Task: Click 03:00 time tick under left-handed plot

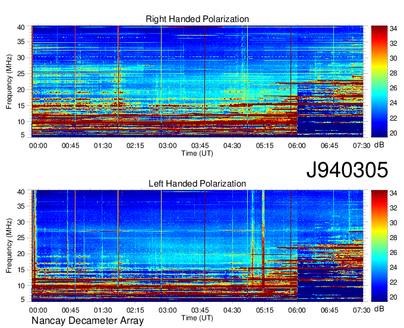Action: tap(168, 310)
